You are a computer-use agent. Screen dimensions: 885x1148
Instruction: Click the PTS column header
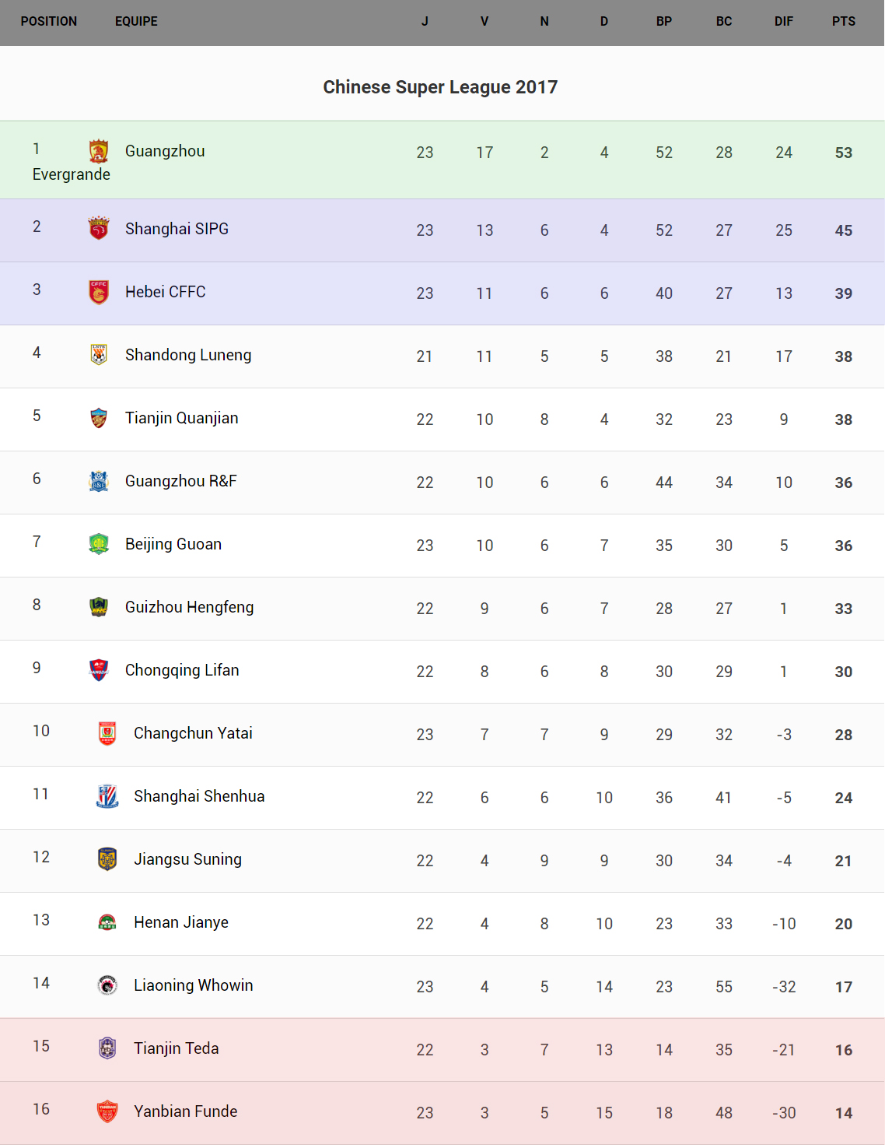coord(843,22)
